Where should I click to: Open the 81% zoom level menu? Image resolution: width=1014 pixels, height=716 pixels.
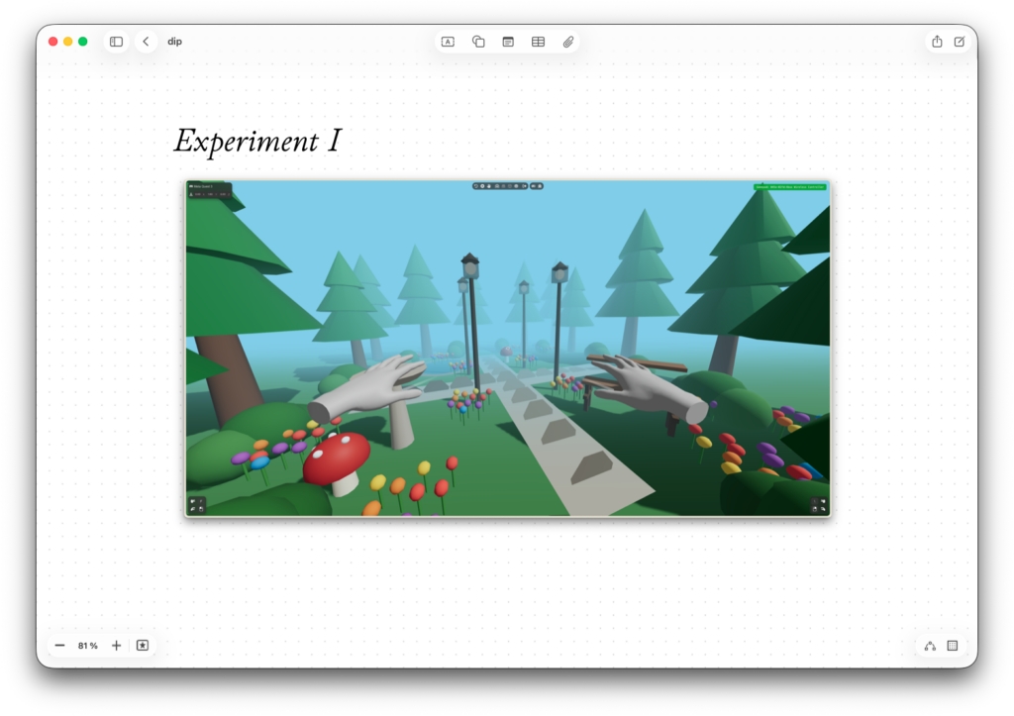coord(88,646)
